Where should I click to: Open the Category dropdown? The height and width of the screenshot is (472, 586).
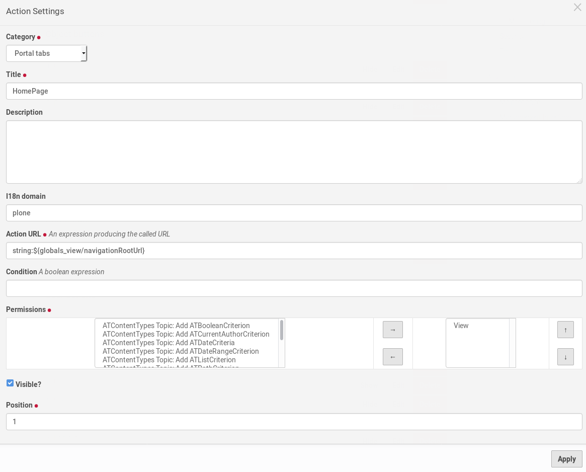[x=47, y=53]
